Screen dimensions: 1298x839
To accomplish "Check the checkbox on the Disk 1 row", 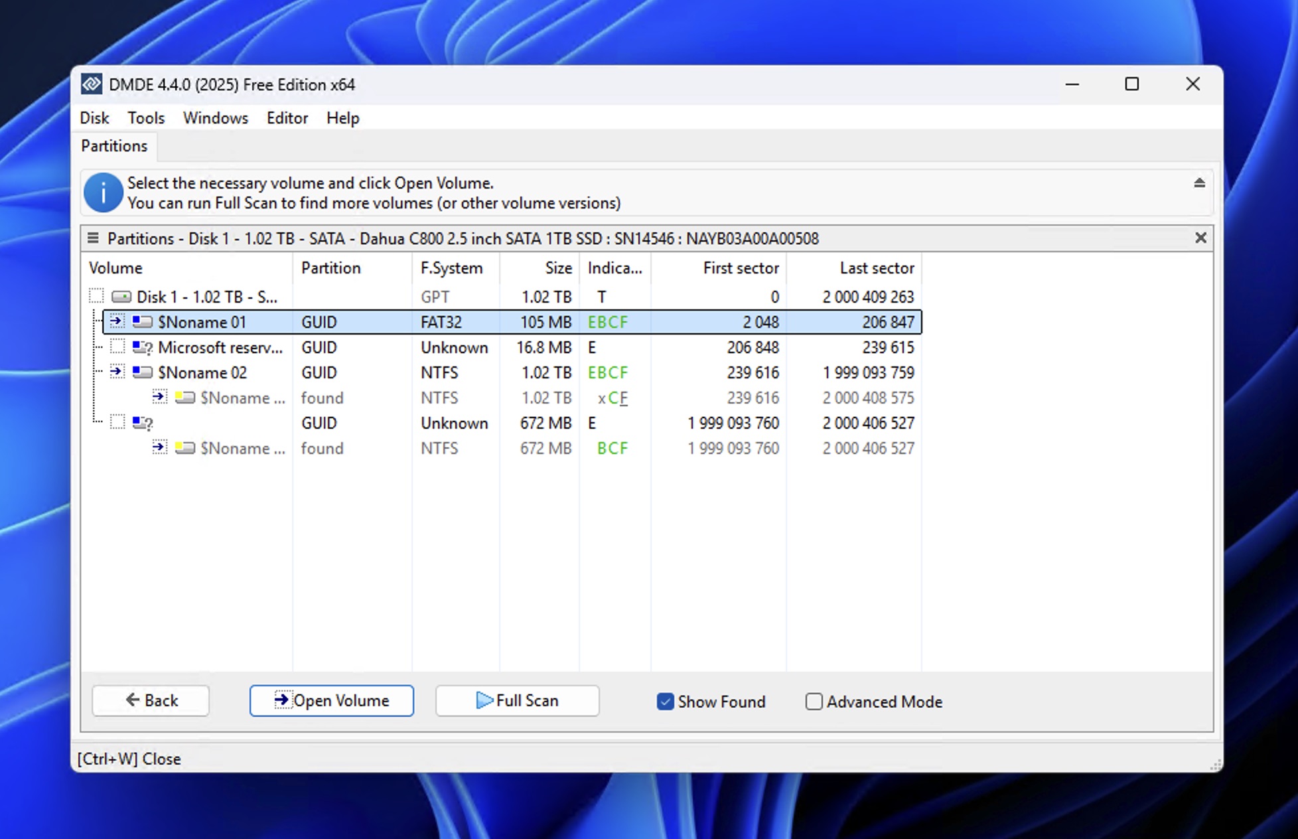I will [96, 297].
